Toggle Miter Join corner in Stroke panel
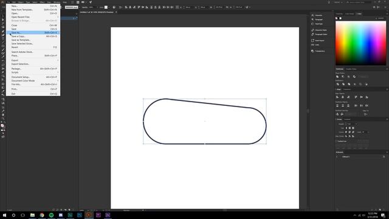The image size is (389, 219). 346,132
